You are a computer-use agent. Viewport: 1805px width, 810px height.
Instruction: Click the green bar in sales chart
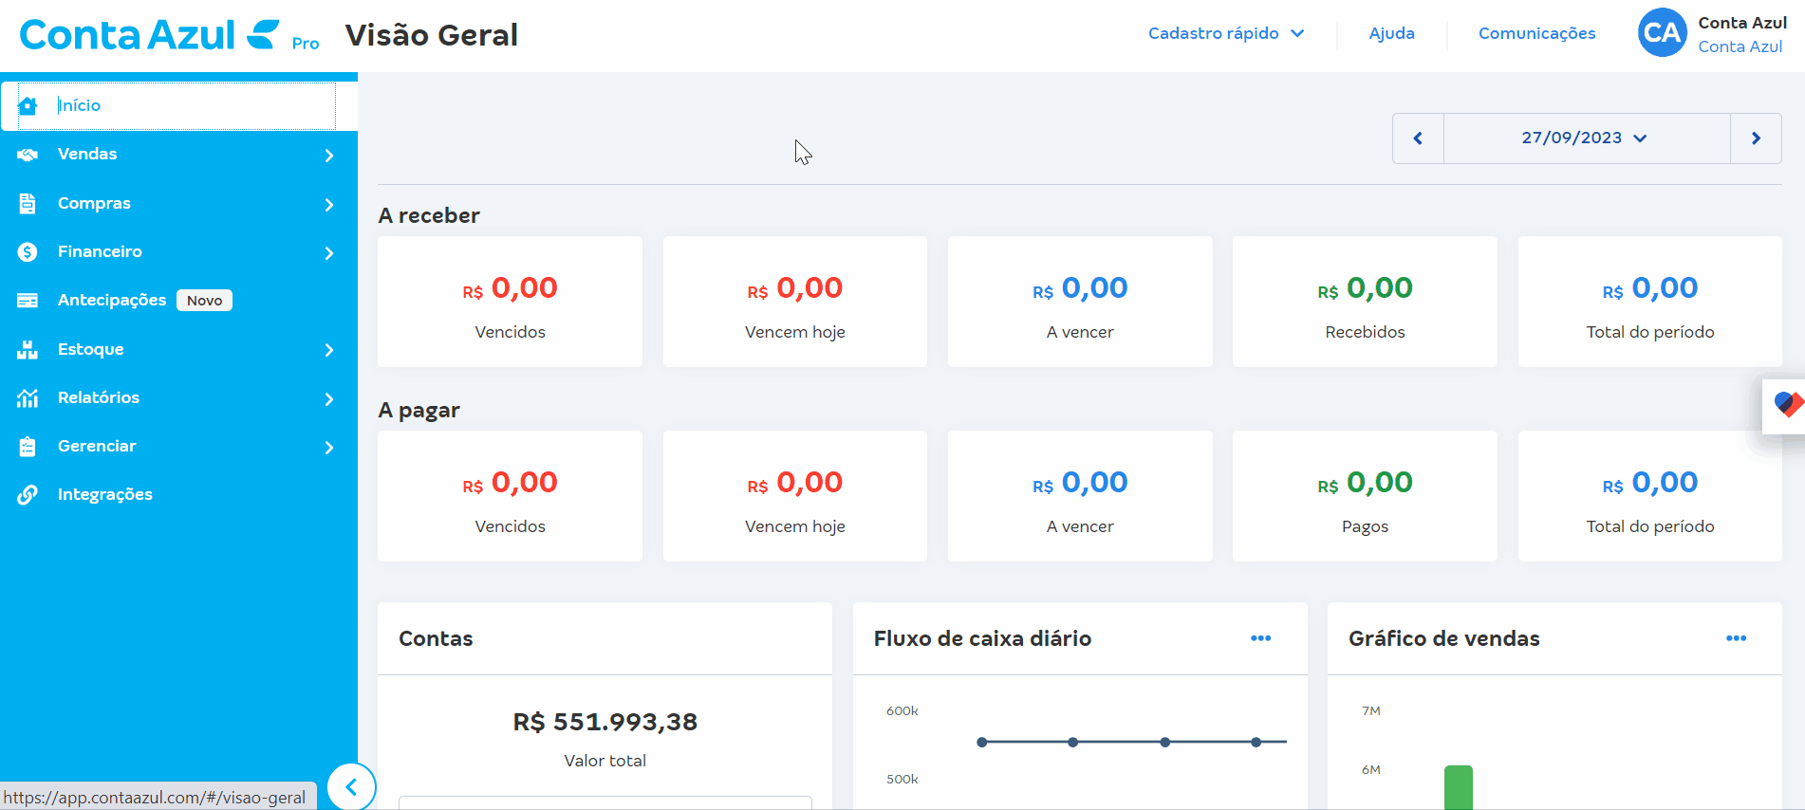1458,787
